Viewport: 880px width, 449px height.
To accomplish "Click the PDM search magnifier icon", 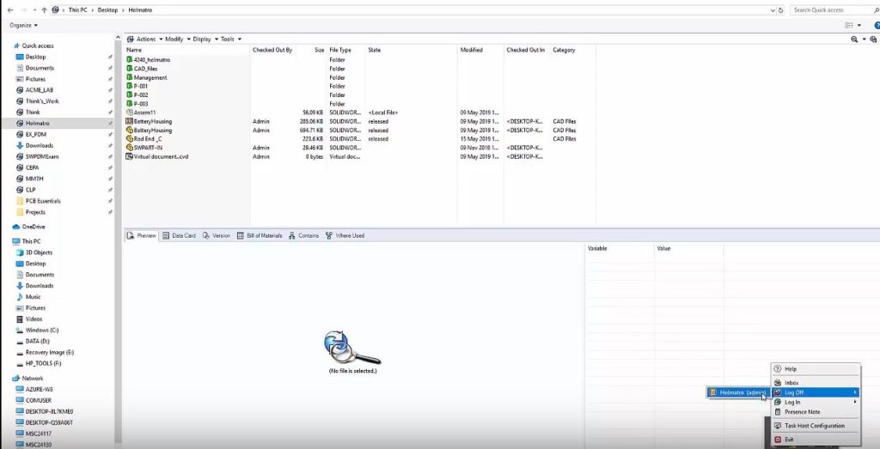I will tap(854, 39).
